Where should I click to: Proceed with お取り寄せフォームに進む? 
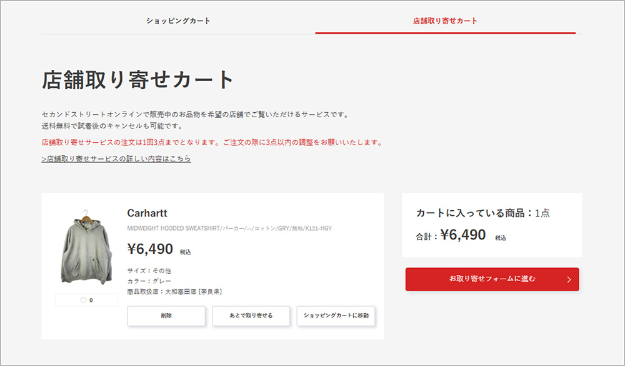pos(492,279)
